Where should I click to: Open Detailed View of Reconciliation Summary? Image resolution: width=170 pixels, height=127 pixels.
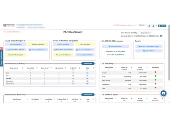click(x=88, y=64)
